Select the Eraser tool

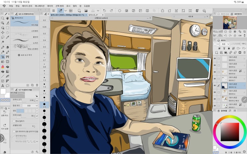[x=7, y=47]
